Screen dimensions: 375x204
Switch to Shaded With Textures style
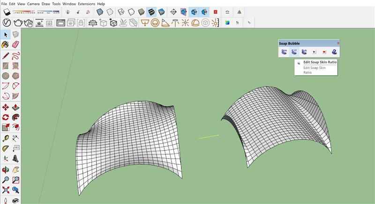pyautogui.click(x=151, y=12)
